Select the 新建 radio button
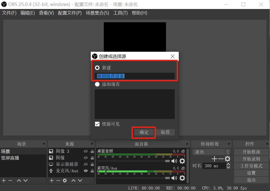 [x=97, y=68]
